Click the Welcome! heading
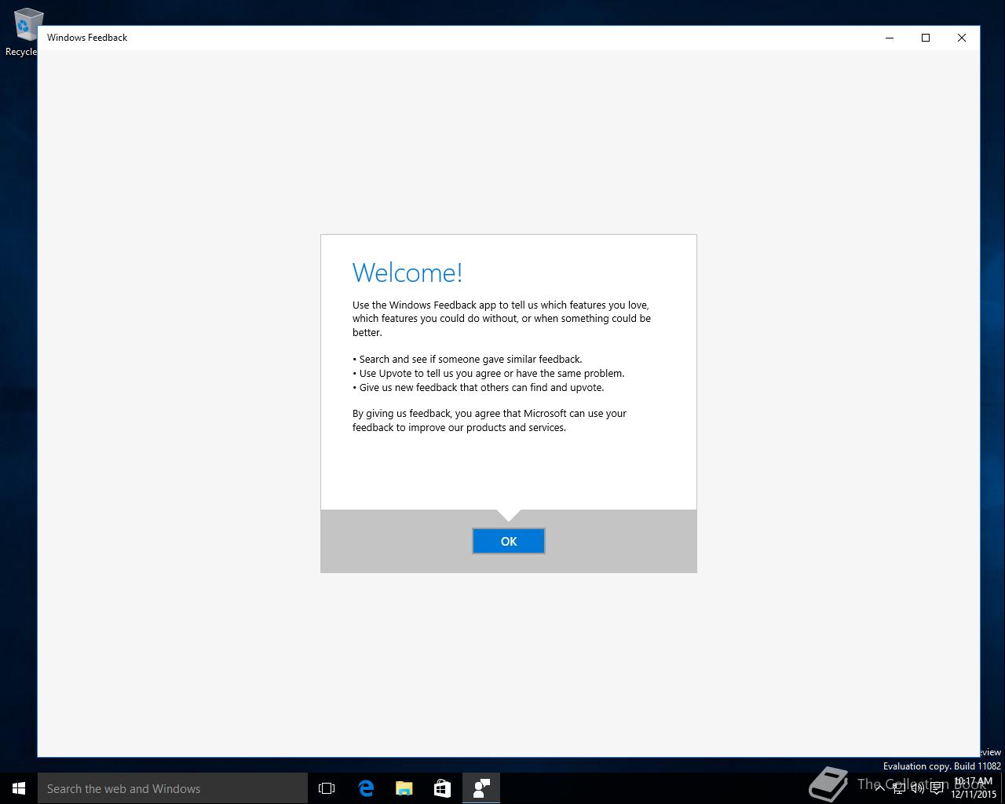This screenshot has width=1005, height=804. (x=407, y=272)
